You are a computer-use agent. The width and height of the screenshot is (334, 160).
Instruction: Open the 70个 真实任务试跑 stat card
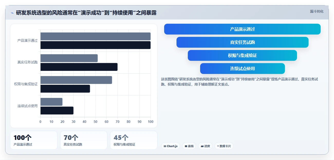click(x=84, y=140)
